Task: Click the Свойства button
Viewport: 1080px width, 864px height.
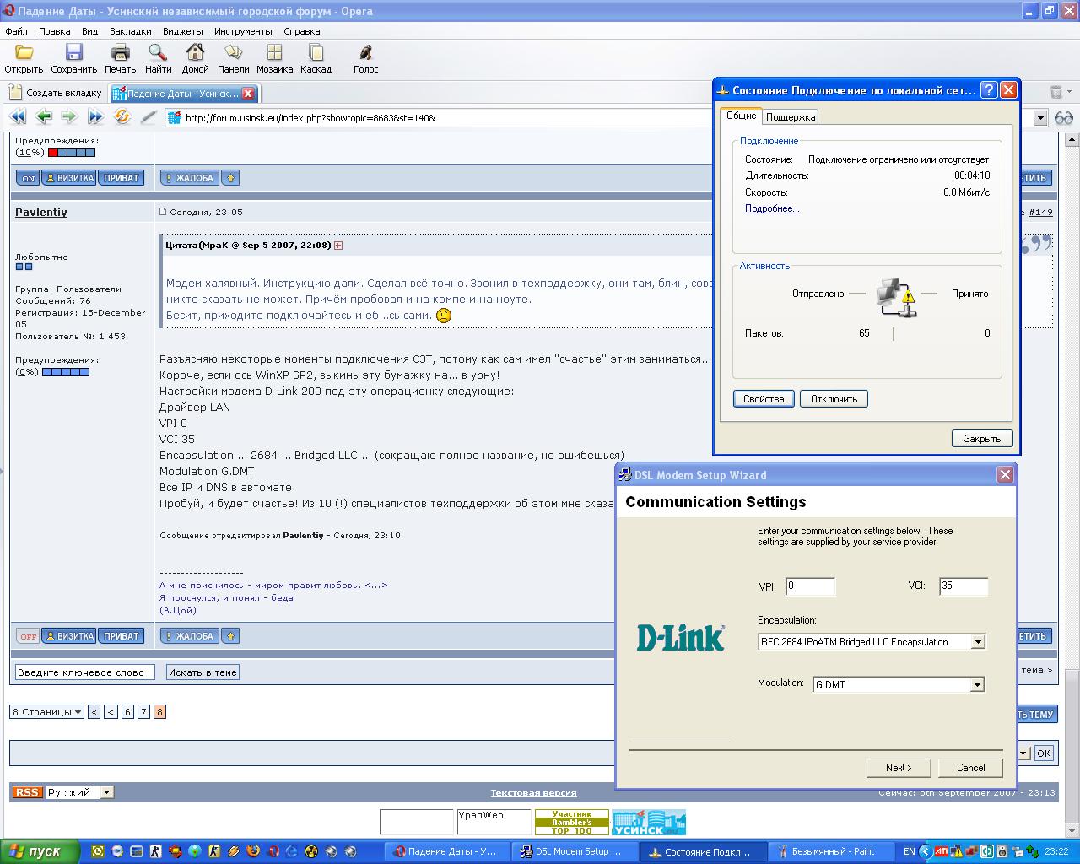Action: click(764, 399)
